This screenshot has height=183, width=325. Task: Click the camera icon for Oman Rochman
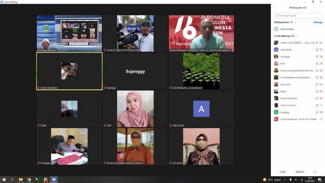[321, 105]
